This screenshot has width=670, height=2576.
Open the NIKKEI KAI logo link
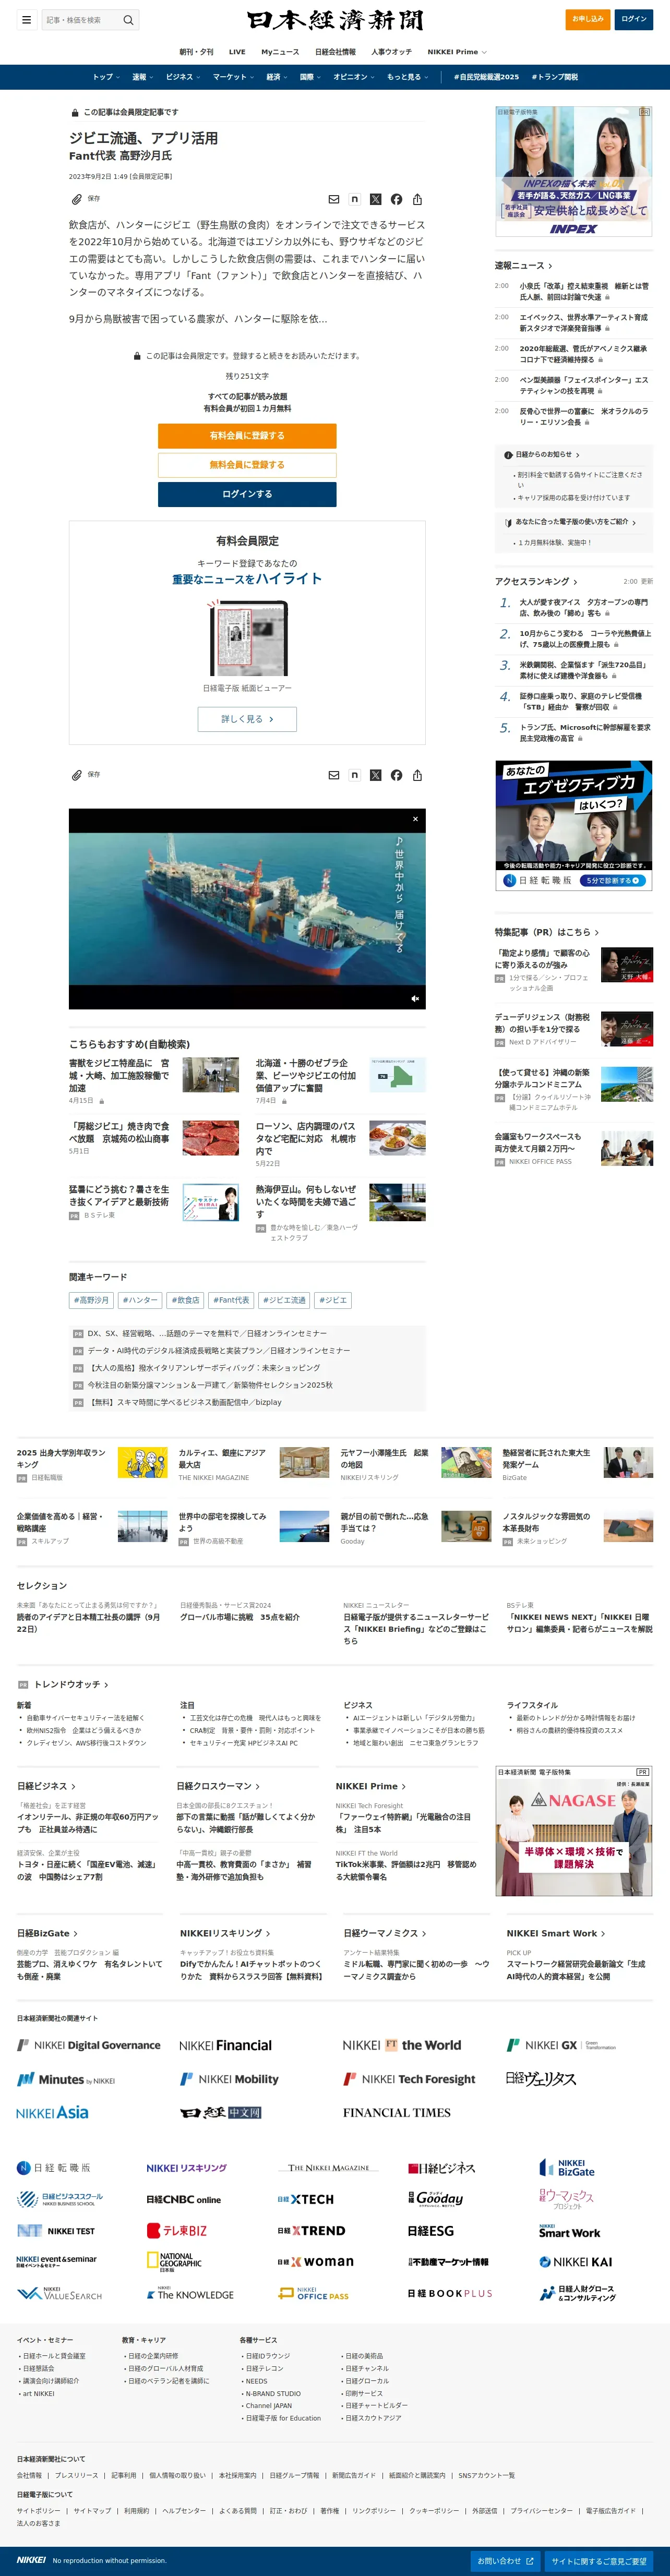576,2262
